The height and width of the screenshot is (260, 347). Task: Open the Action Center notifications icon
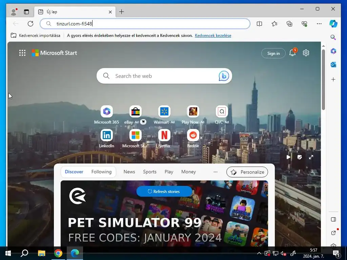click(x=336, y=254)
